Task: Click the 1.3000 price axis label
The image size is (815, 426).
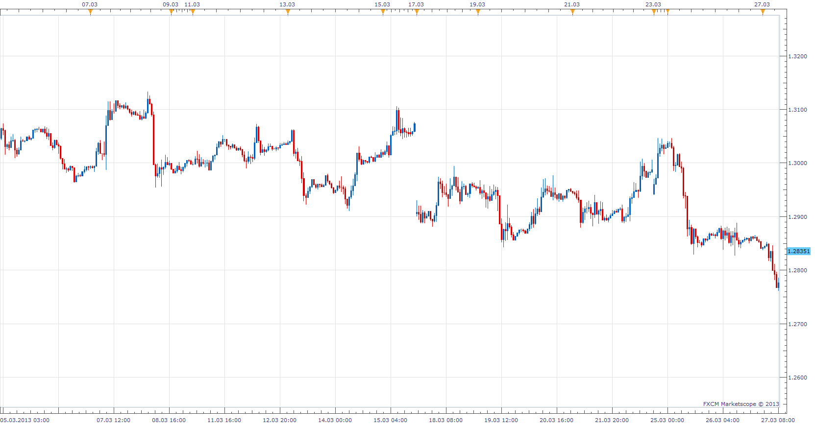Action: 797,163
